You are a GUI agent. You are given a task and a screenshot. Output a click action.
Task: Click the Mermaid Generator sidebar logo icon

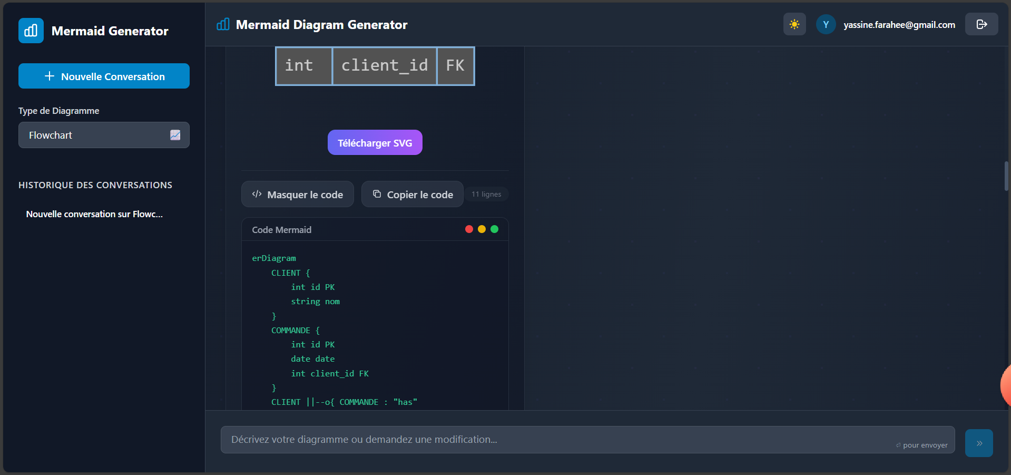point(31,31)
